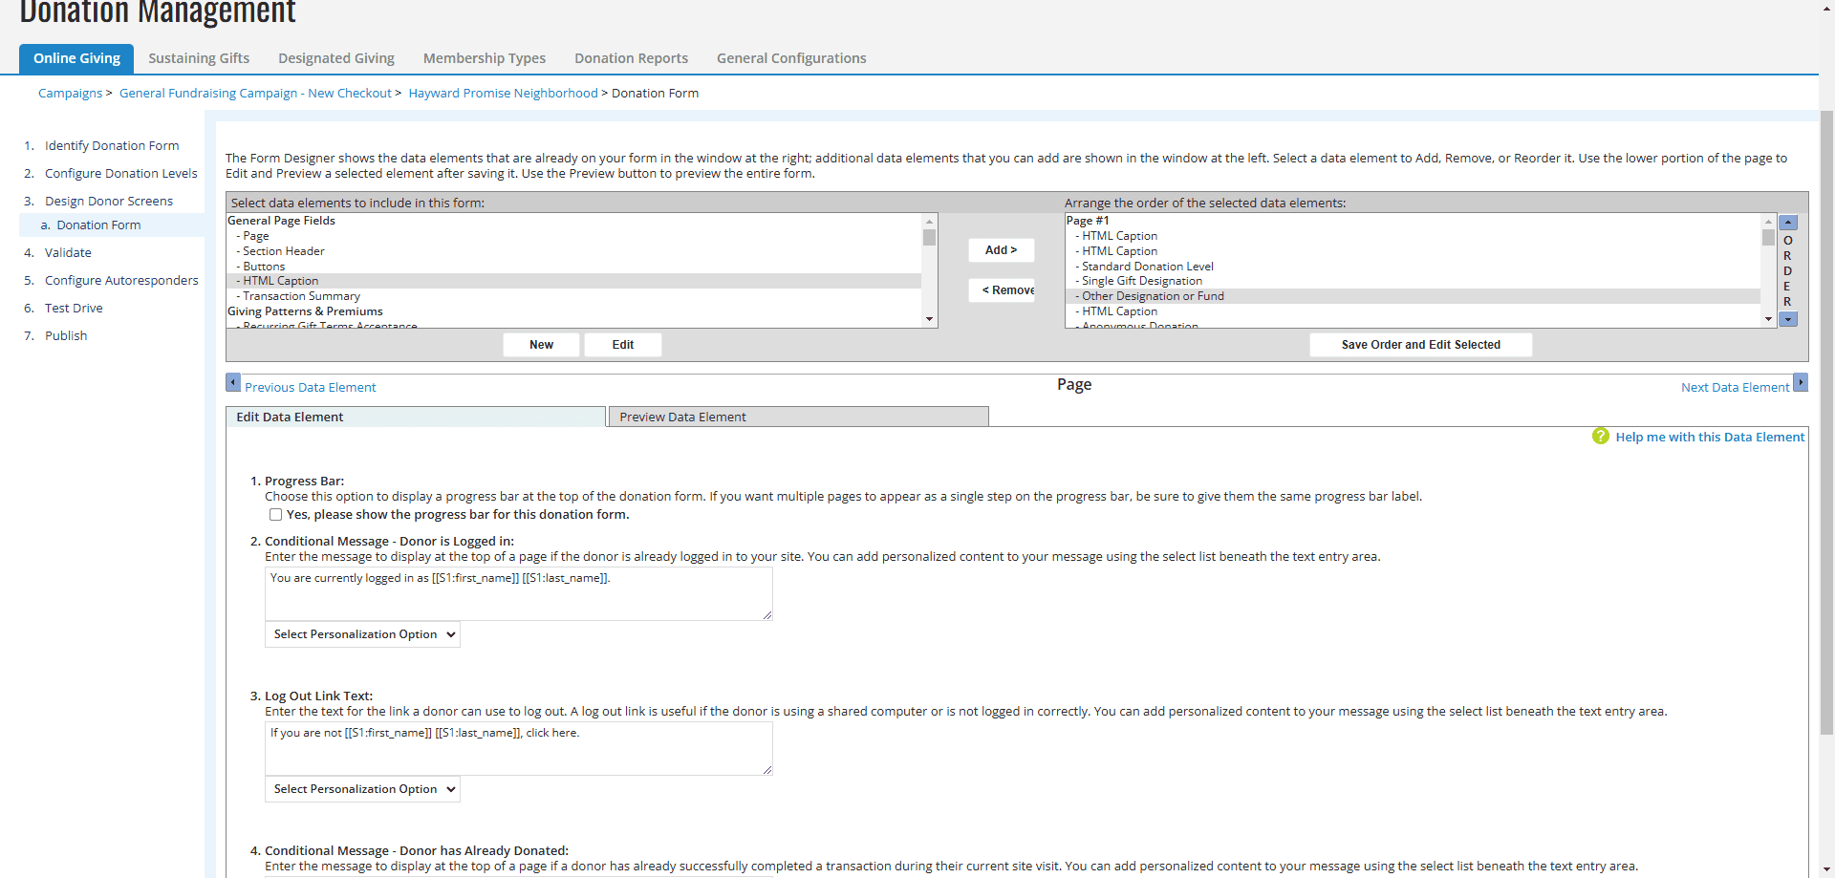The image size is (1835, 878).
Task: Select Page in available elements list
Action: click(x=573, y=236)
